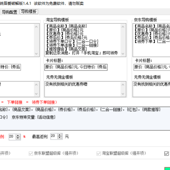The width and height of the screenshot is (170, 170).
Task: Click 【领券下单连接】 line in 淘宝导购模板
Action: click(72, 45)
